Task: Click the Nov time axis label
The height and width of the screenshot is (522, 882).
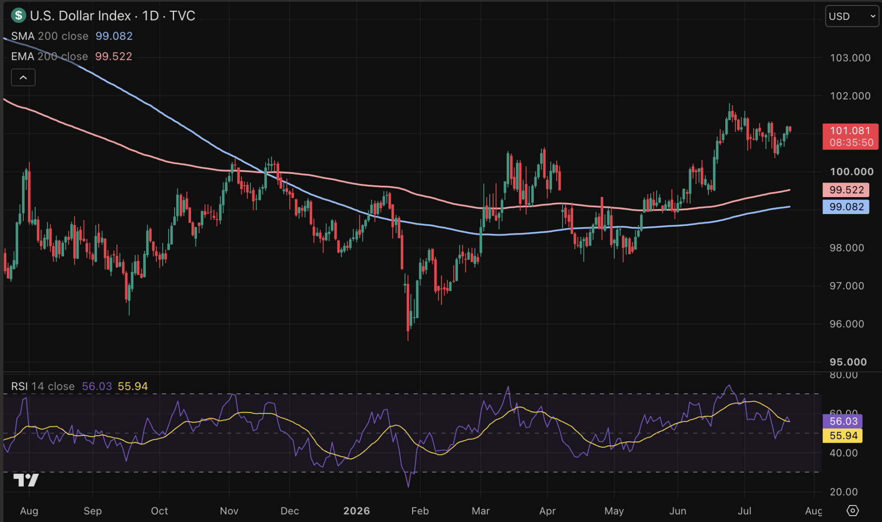Action: point(229,511)
